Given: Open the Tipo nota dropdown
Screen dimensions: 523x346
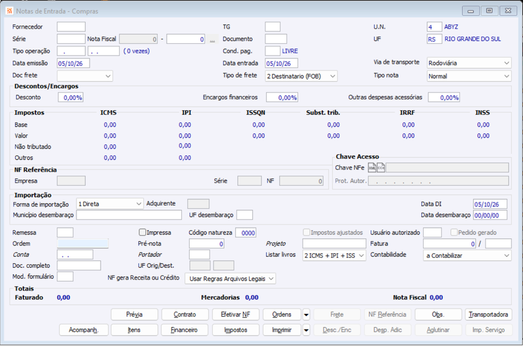Looking at the screenshot, I should [469, 76].
